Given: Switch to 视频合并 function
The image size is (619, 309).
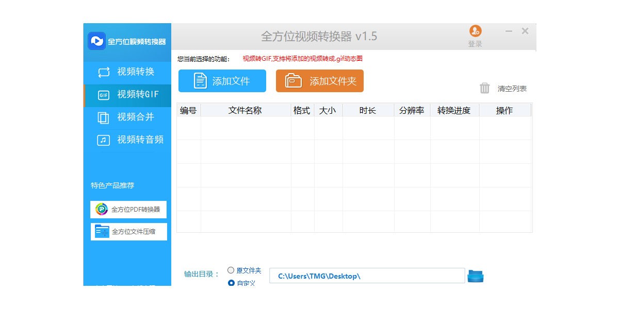Looking at the screenshot, I should pyautogui.click(x=127, y=117).
